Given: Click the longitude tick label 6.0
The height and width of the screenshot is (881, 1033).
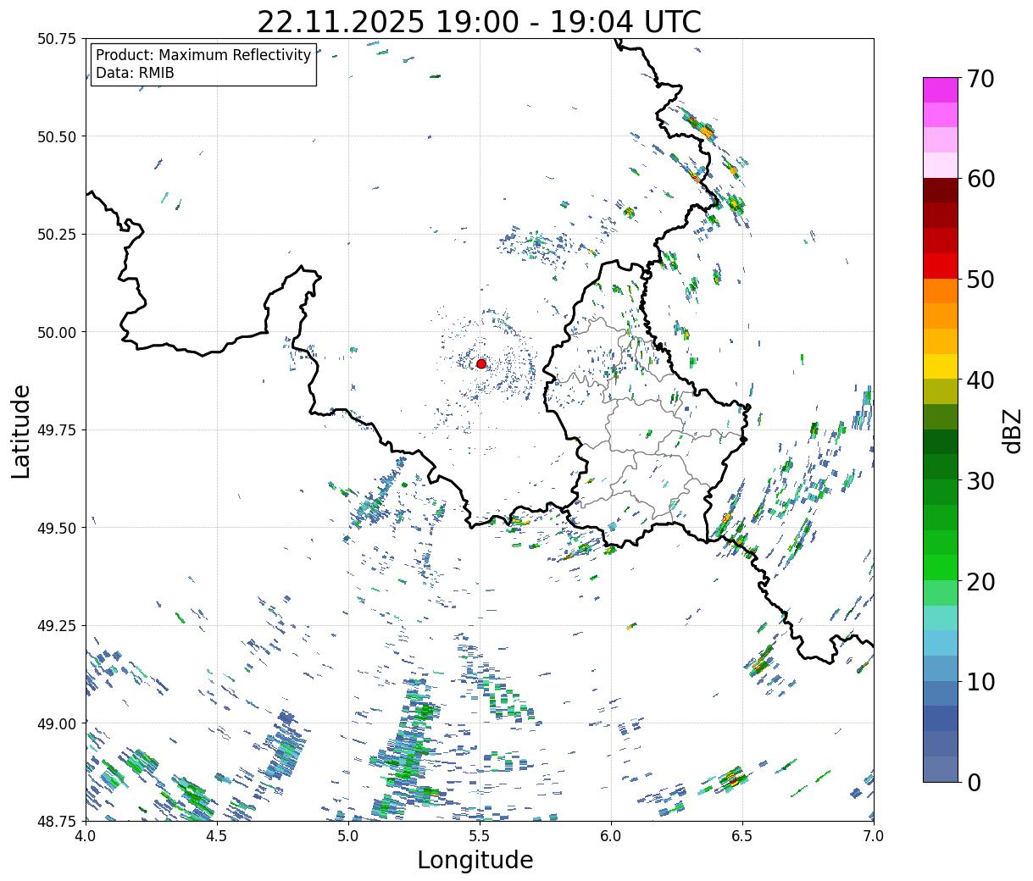Looking at the screenshot, I should tap(611, 836).
